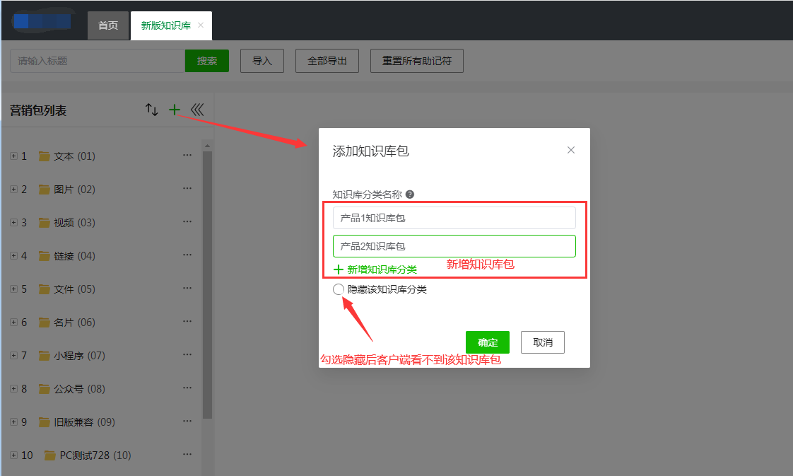The image size is (793, 476).
Task: Click the folder icon of 图片 (02)
Action: 45,190
